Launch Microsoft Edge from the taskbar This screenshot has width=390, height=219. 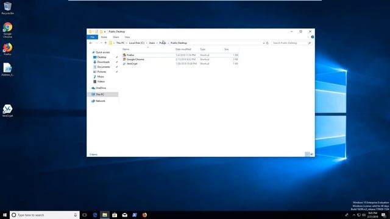[95, 215]
